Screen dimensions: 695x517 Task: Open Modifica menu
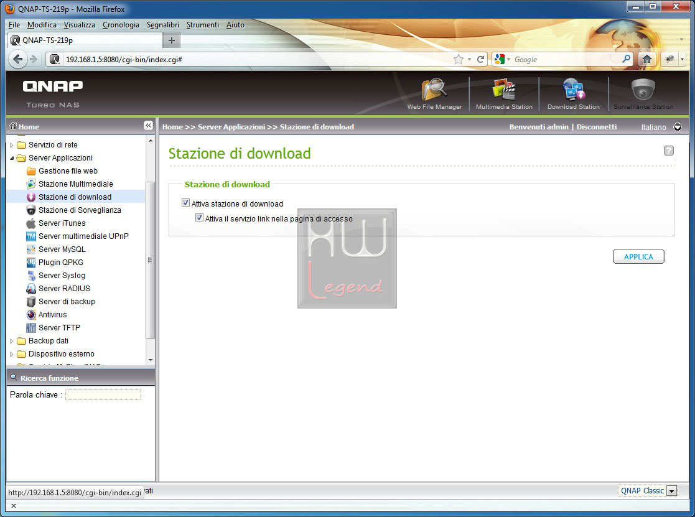pyautogui.click(x=42, y=25)
